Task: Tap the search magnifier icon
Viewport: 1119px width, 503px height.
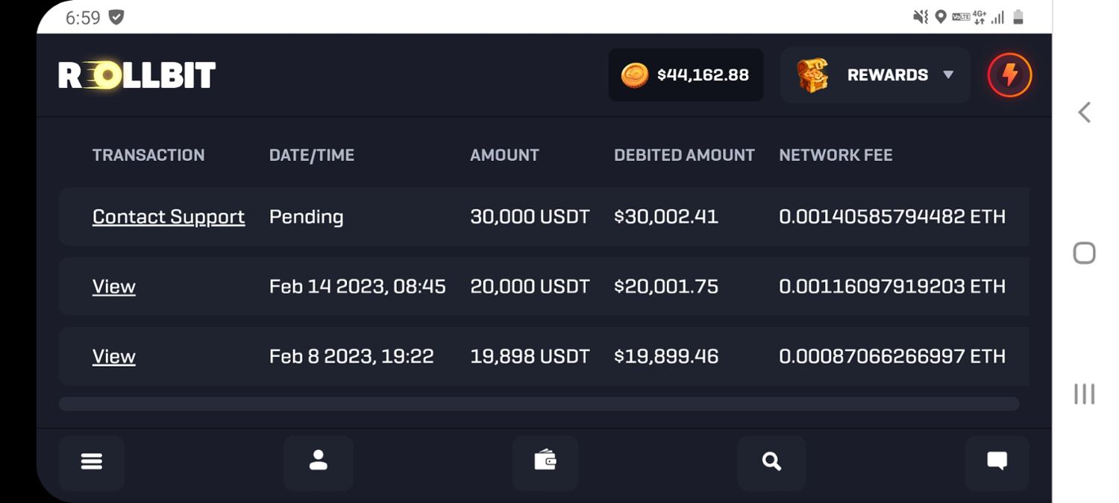Action: click(771, 462)
